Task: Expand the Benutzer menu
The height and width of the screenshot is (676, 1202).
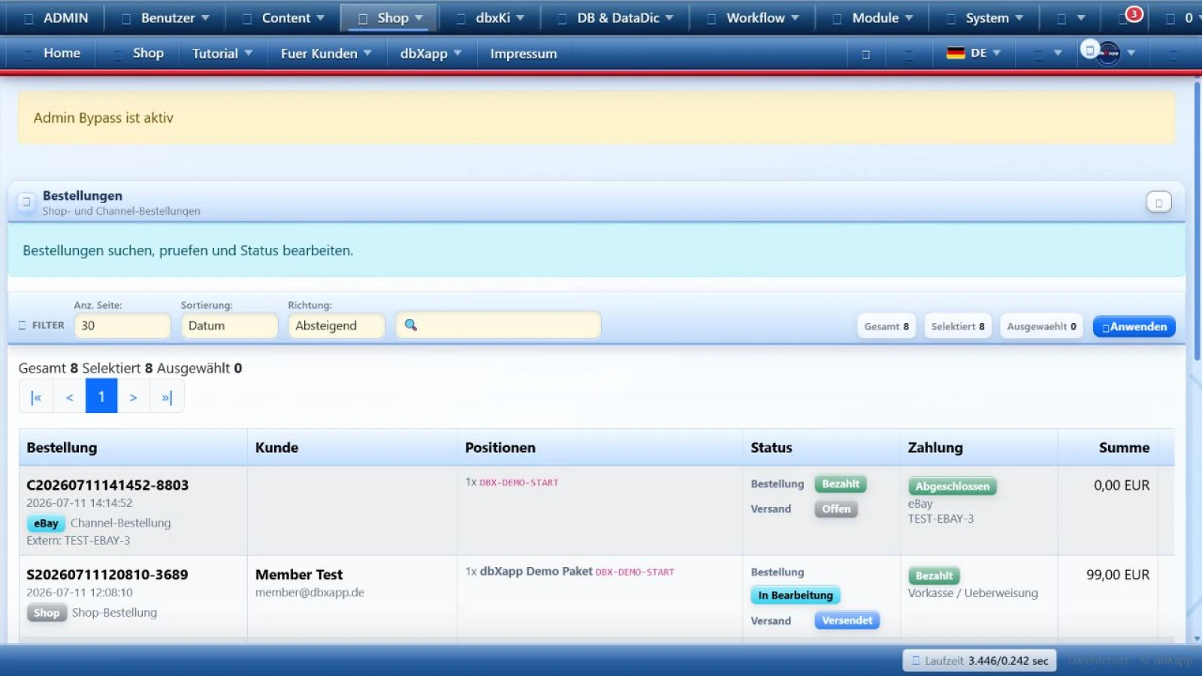Action: click(x=165, y=18)
